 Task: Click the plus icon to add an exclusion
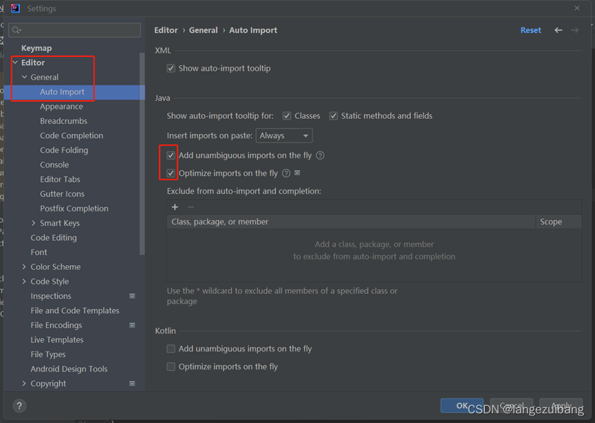(175, 207)
